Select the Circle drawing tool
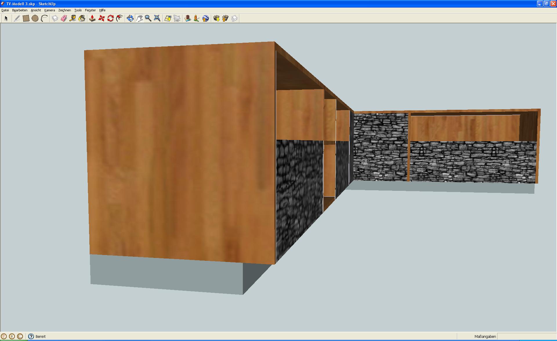Screen dimensions: 557x341 coord(35,18)
